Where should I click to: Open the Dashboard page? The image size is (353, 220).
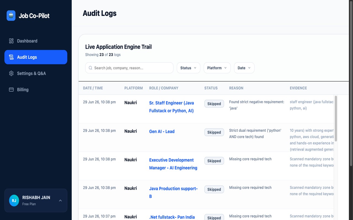tap(36, 41)
